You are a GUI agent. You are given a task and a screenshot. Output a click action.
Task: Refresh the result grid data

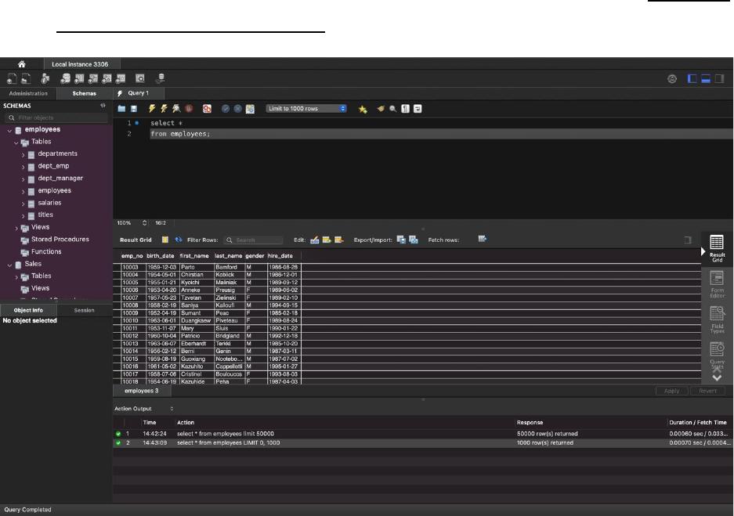179,240
